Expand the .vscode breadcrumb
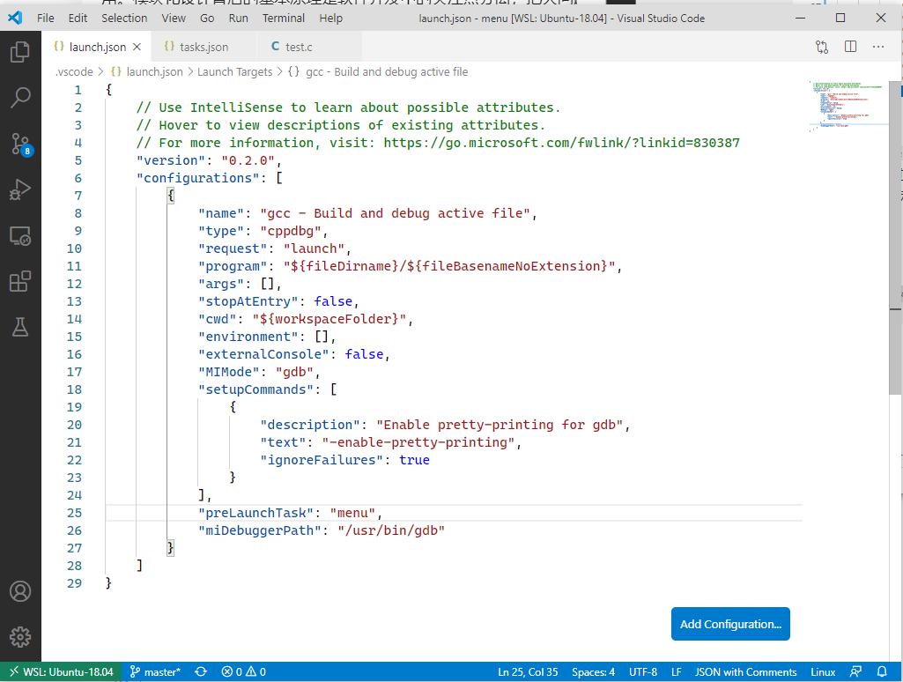Viewport: 903px width, 682px height. pos(74,72)
